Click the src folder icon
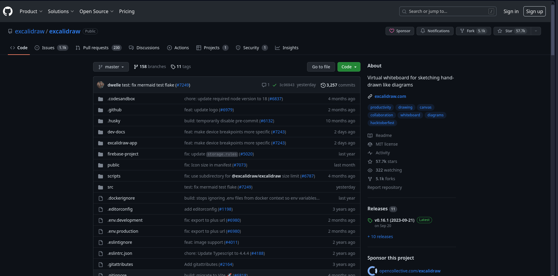The image size is (558, 276). [x=101, y=187]
